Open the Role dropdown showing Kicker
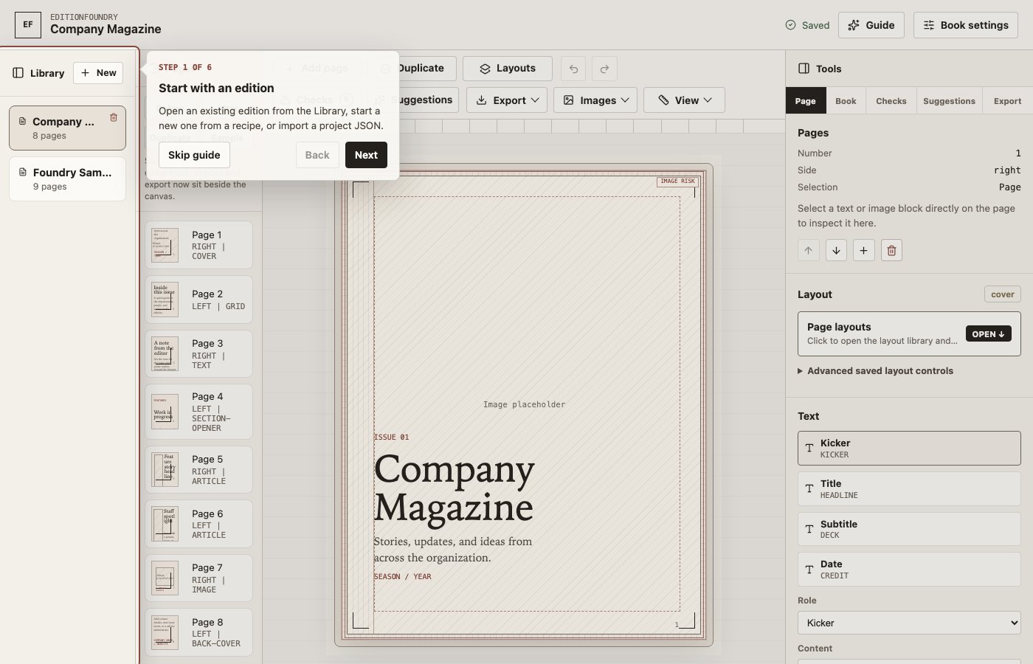Image resolution: width=1033 pixels, height=664 pixels. (909, 623)
